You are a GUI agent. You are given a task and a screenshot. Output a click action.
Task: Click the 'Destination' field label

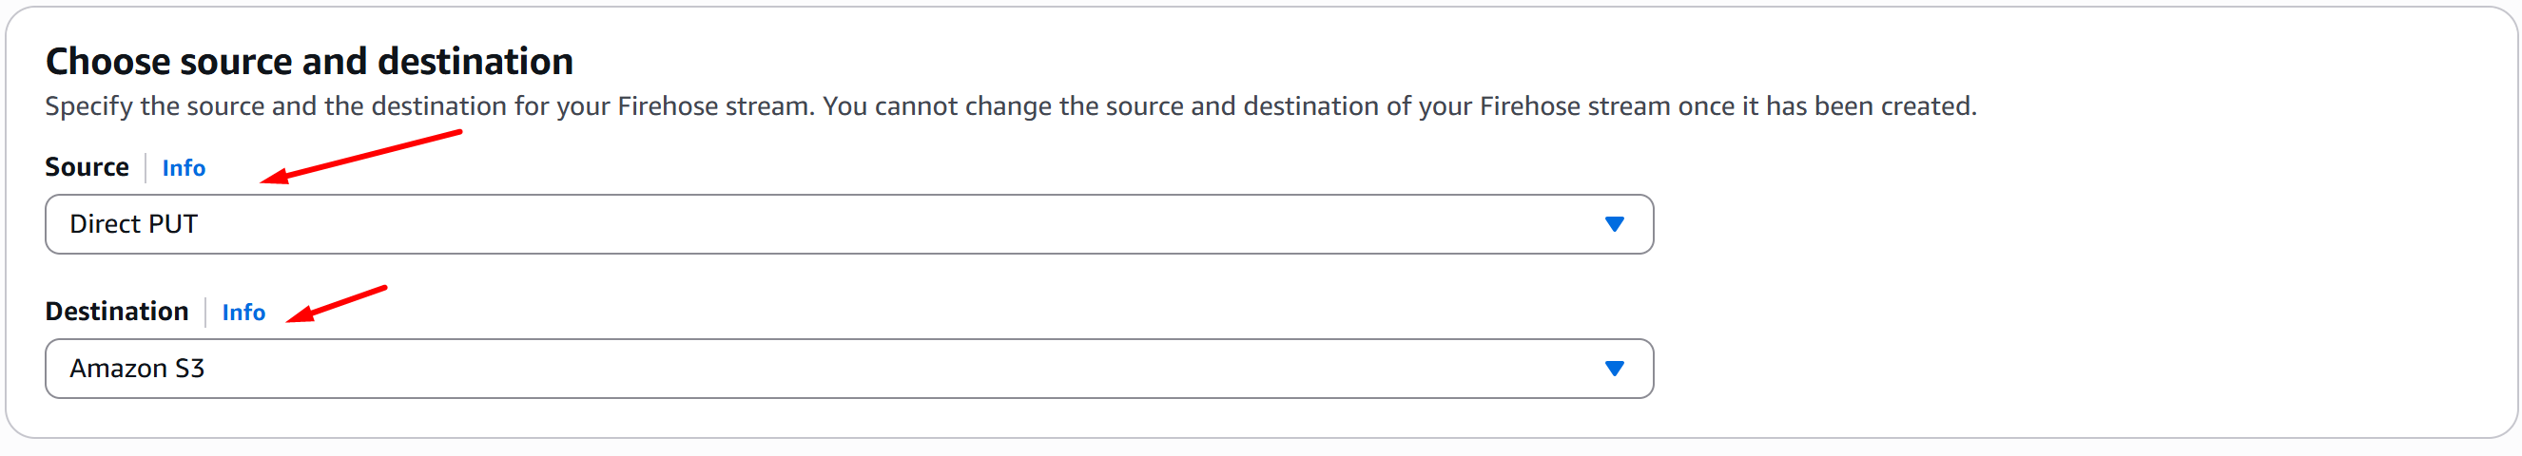[x=117, y=312]
